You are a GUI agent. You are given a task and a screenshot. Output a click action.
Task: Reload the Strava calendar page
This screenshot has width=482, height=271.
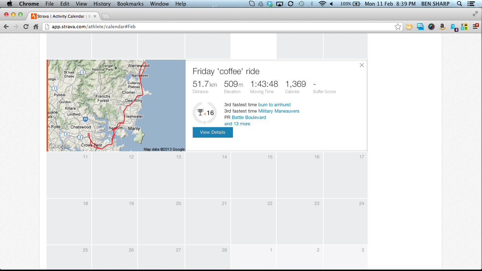coord(26,27)
